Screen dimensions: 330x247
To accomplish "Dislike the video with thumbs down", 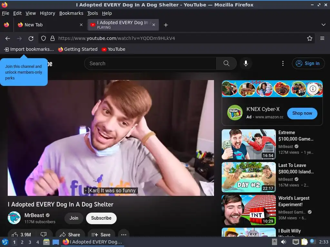I will pos(44,234).
